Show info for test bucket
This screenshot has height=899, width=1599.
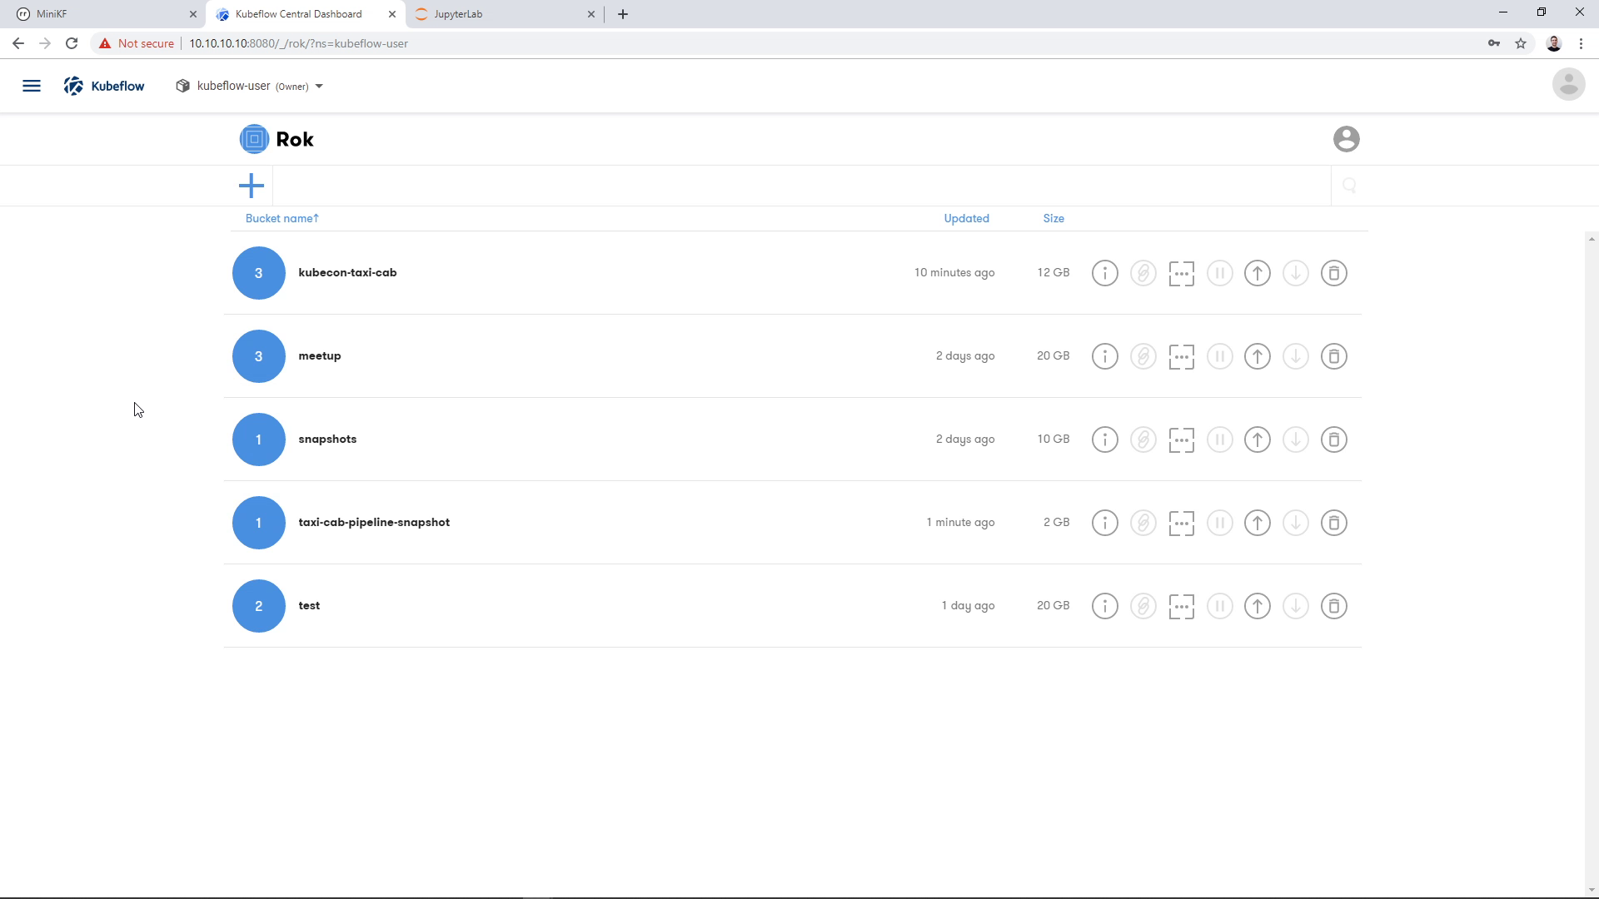point(1104,606)
